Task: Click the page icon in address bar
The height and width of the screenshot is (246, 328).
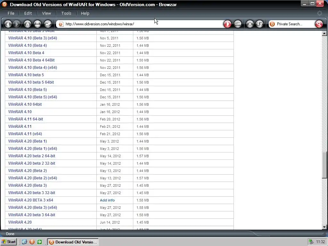Action: tap(61, 24)
